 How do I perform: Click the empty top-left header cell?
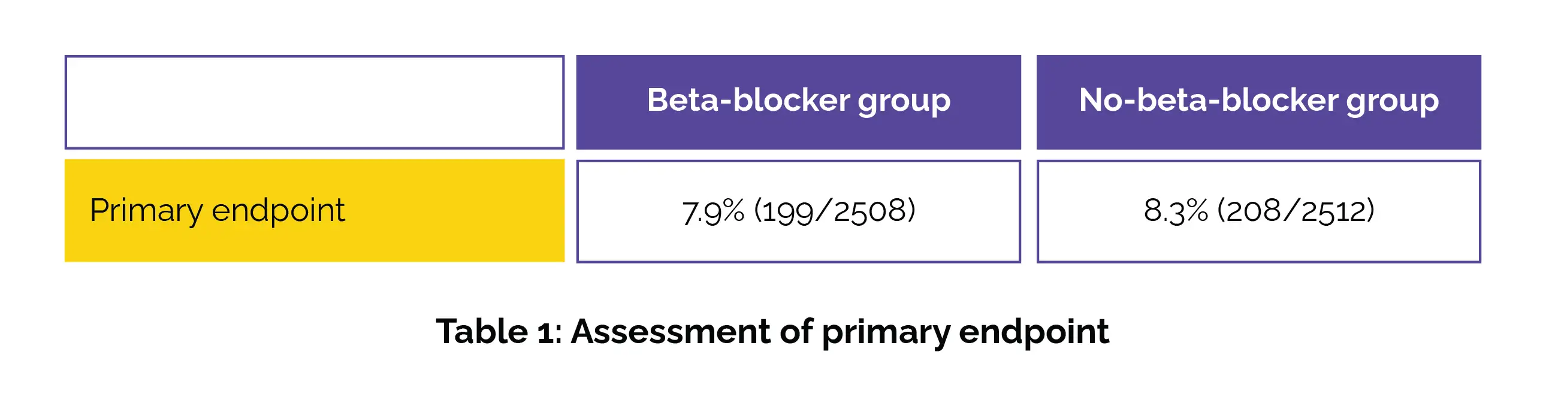(315, 102)
